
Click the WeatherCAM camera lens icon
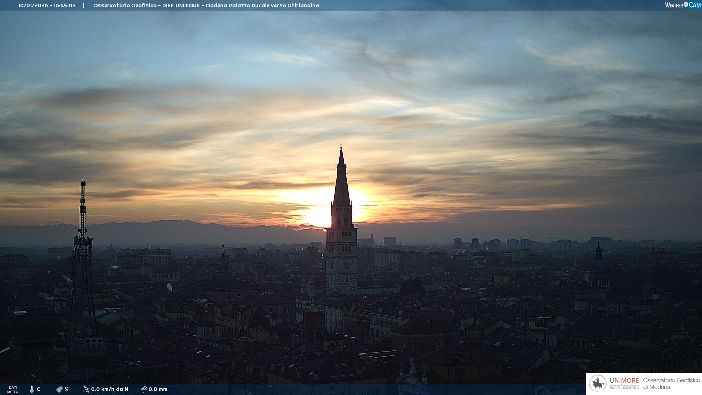686,4
